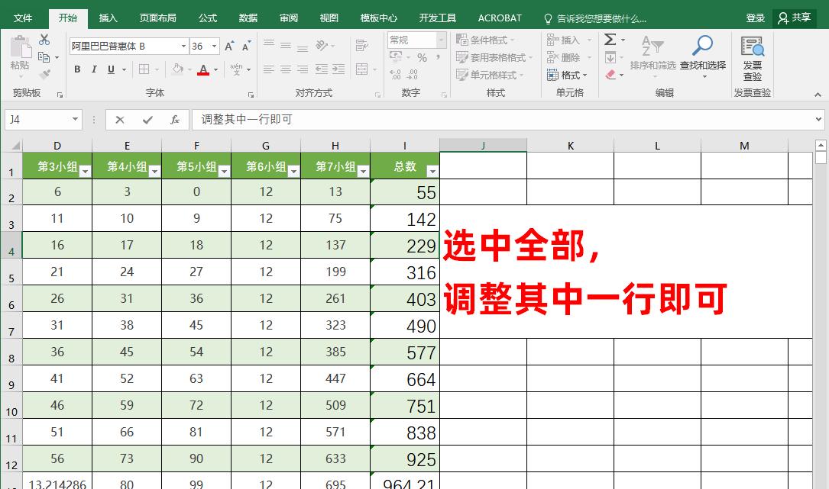Open the font size dropdown
This screenshot has width=829, height=489.
tap(214, 47)
